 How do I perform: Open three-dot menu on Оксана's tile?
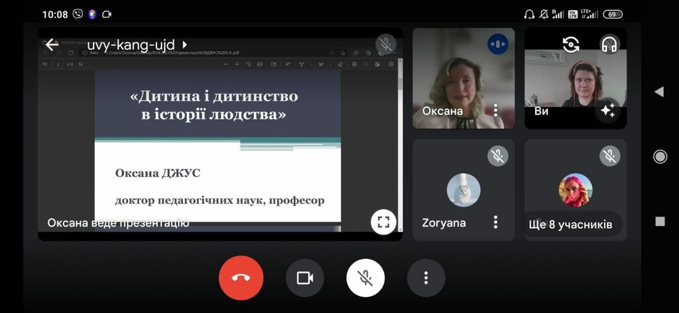495,111
